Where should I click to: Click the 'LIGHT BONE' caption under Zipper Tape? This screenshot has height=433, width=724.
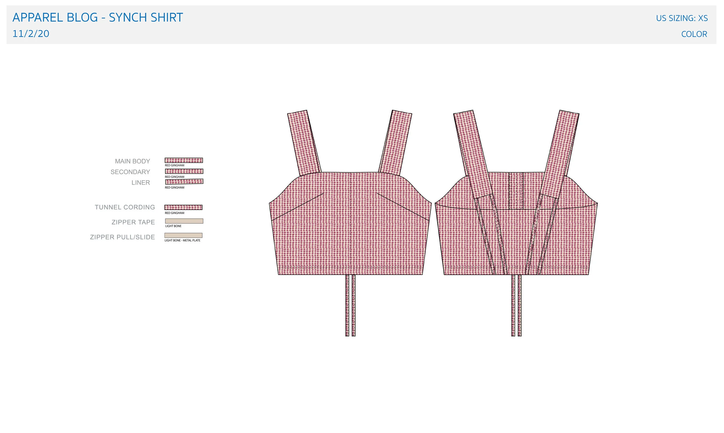tap(173, 226)
